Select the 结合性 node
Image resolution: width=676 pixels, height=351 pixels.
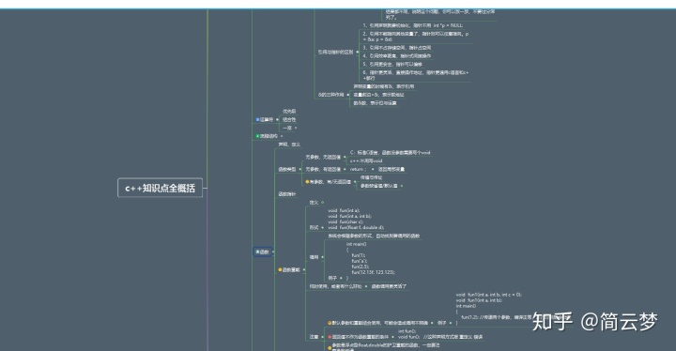(289, 120)
